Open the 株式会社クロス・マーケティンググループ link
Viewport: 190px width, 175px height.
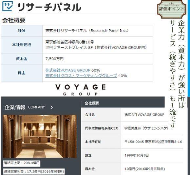[x=81, y=76]
